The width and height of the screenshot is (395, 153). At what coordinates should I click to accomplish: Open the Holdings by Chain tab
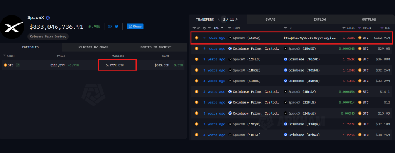(x=93, y=47)
